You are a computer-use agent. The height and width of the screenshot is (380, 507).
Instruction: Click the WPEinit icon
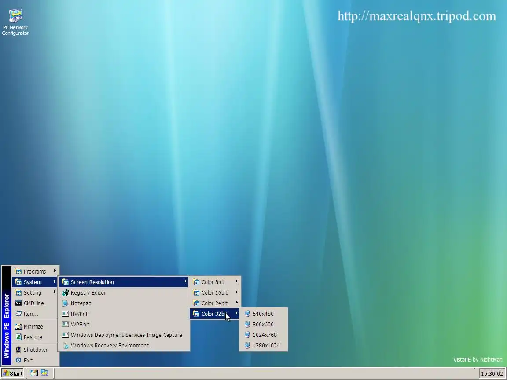click(x=65, y=325)
